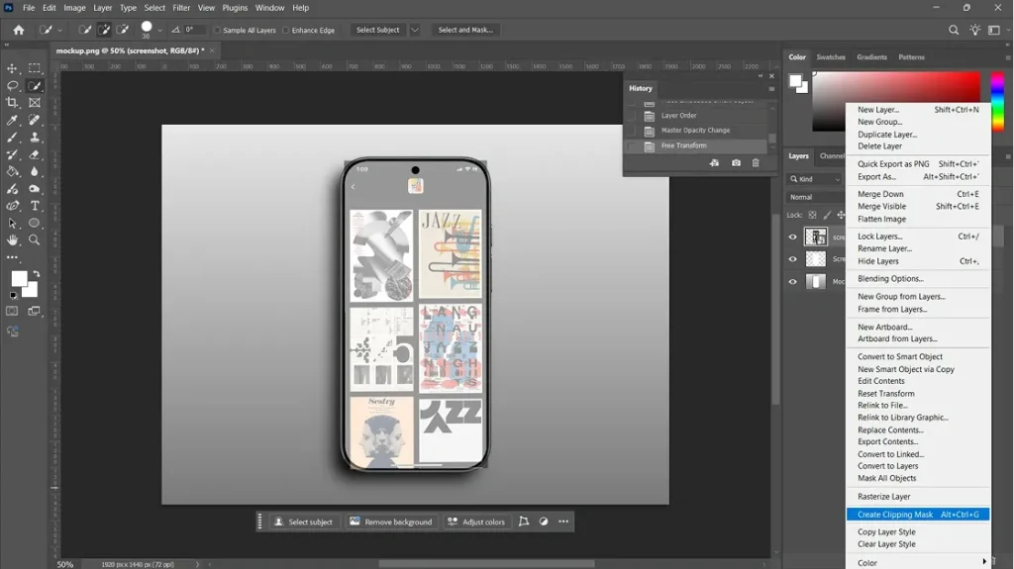Enable the Enhance Edge checkbox
The height and width of the screenshot is (569, 1014).
point(286,31)
